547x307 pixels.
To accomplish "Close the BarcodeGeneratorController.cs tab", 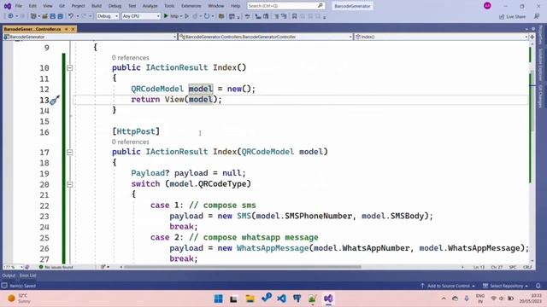I will (73, 29).
